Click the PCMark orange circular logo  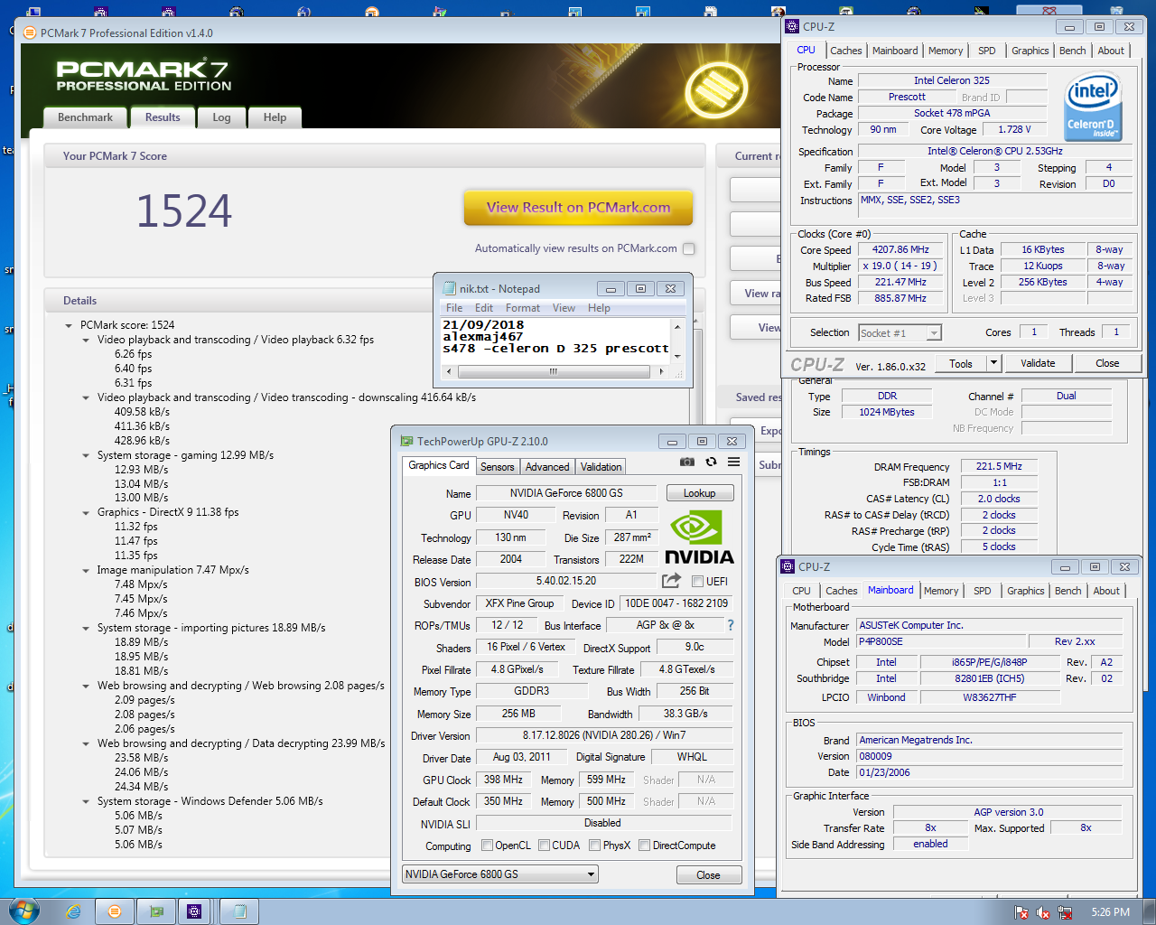pyautogui.click(x=716, y=90)
